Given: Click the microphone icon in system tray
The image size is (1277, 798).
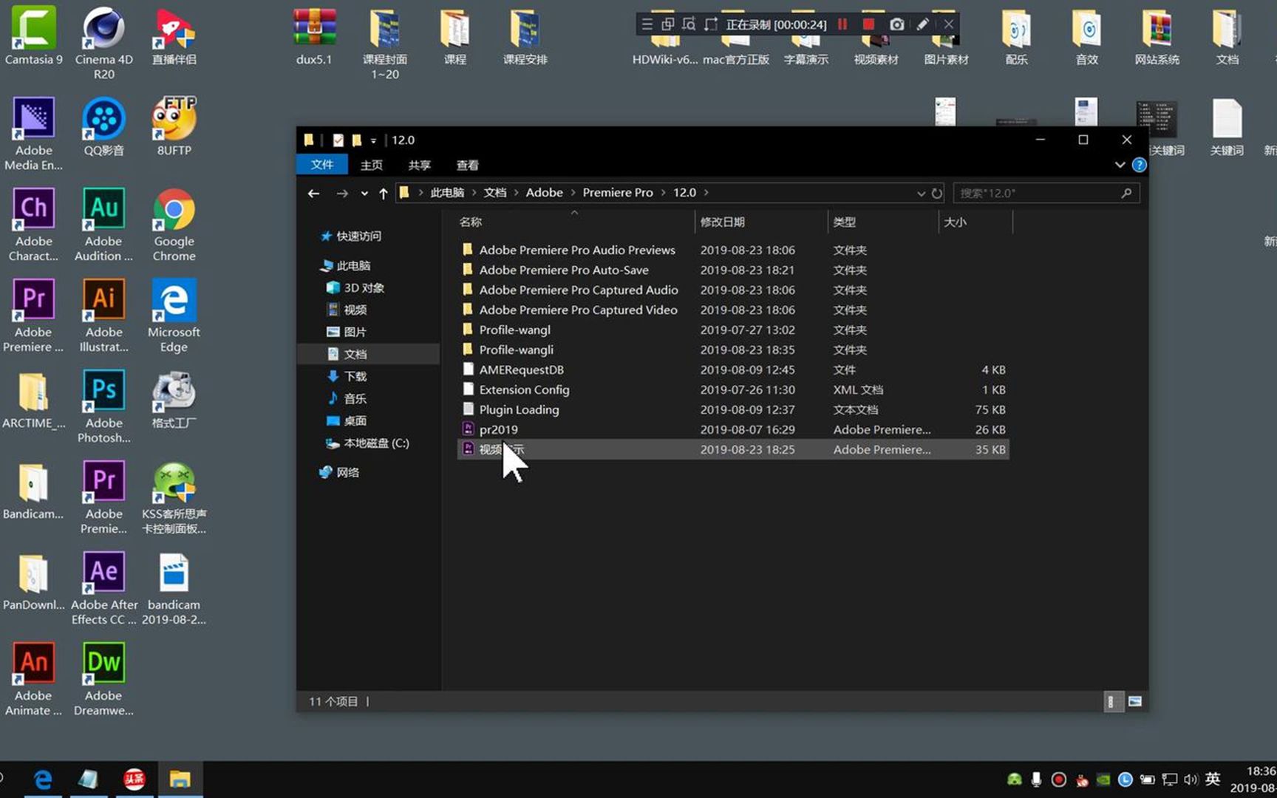Looking at the screenshot, I should (1036, 780).
